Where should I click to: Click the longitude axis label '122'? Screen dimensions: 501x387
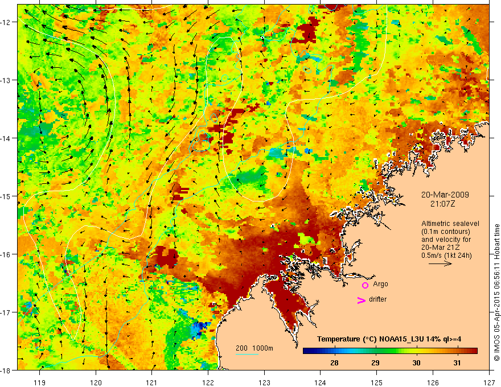(208, 382)
